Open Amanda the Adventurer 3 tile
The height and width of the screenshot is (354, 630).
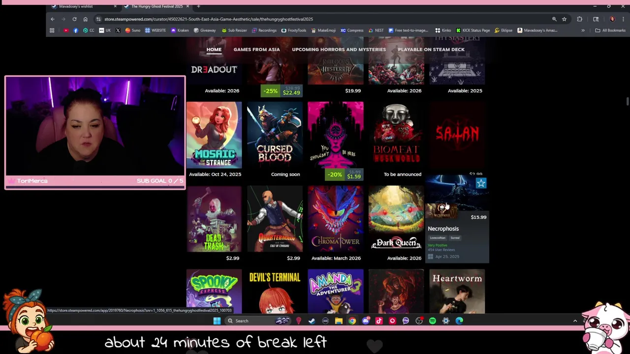pos(336,291)
